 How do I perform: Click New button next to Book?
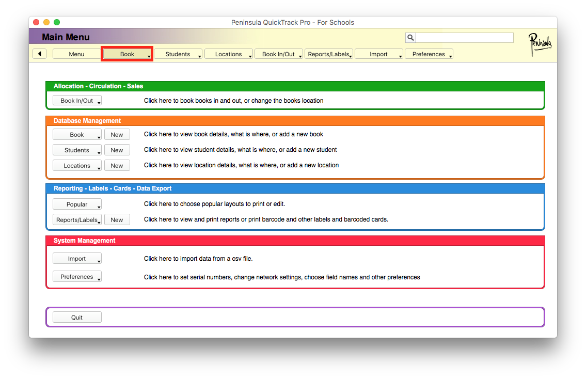pos(117,135)
